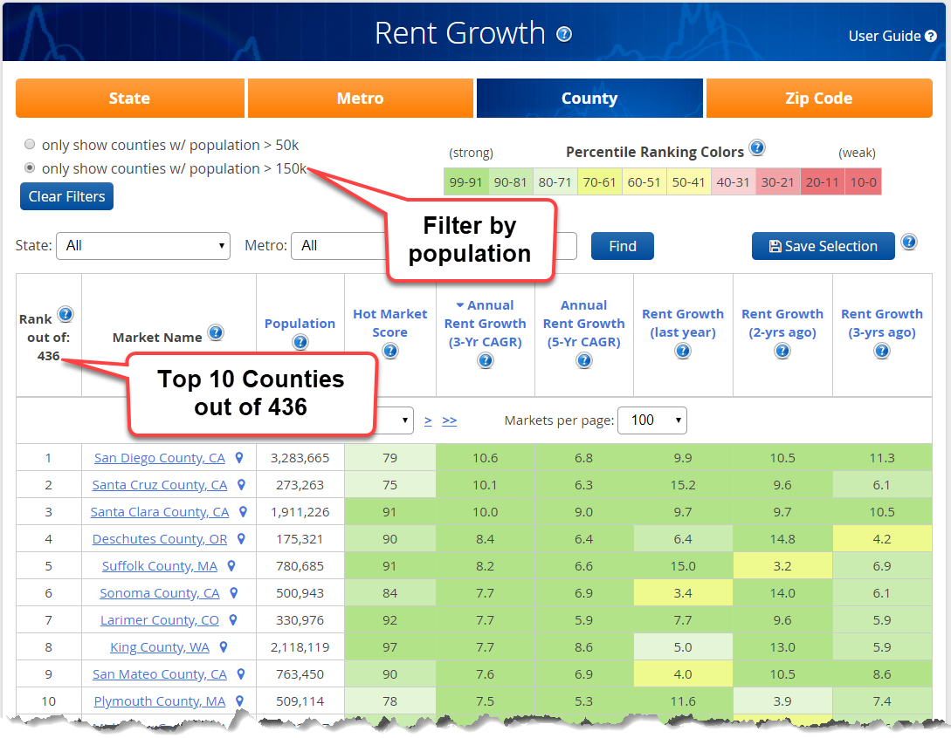Screen dimensions: 951x738
Task: Go to next page arrow link
Action: pos(428,420)
